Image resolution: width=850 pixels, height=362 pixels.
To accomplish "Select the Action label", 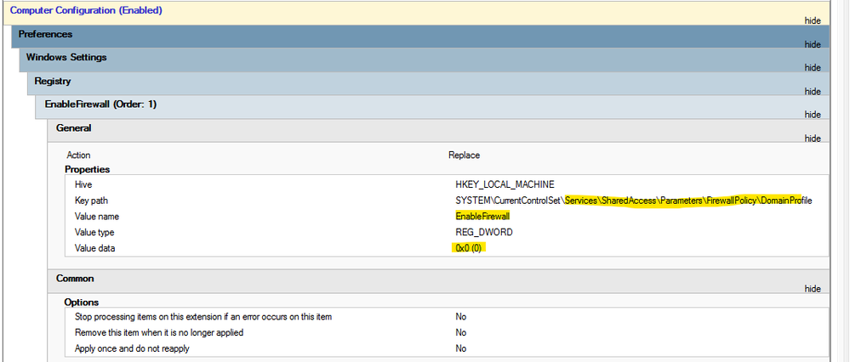I will tap(78, 156).
